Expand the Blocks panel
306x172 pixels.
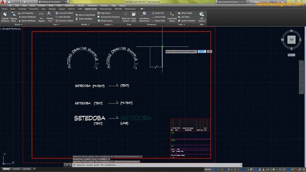click(19, 24)
